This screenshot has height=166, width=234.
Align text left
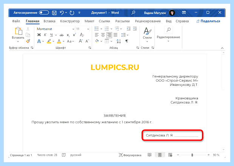click(x=97, y=35)
